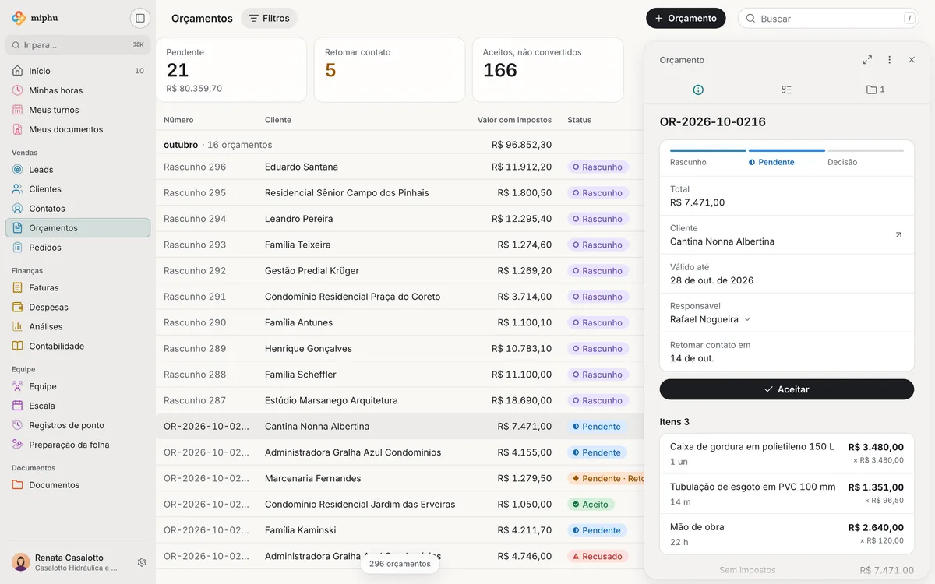This screenshot has width=935, height=584.
Task: Click the Recusada status badge
Action: [598, 556]
